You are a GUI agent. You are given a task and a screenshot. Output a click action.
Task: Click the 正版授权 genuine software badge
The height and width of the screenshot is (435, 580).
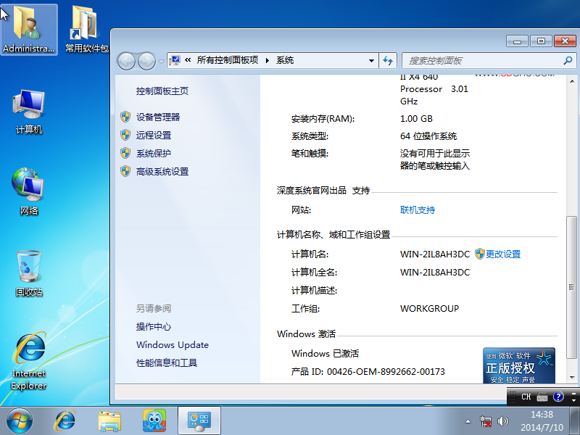519,365
